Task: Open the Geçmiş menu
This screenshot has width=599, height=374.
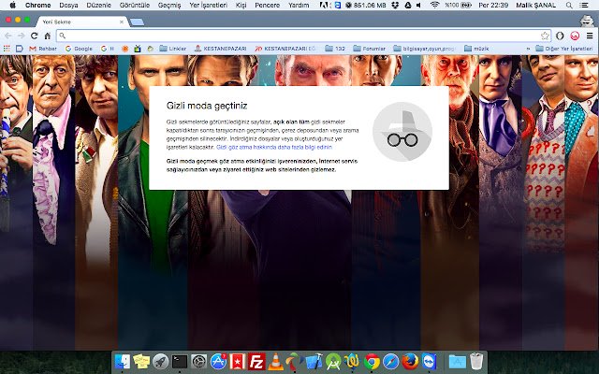Action: [x=169, y=5]
